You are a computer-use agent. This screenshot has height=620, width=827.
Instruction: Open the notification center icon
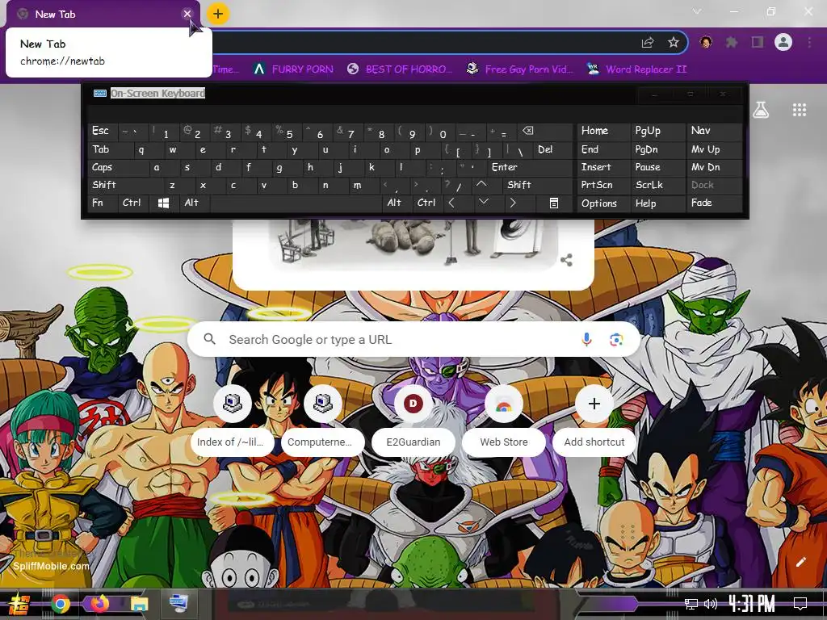[x=800, y=604]
